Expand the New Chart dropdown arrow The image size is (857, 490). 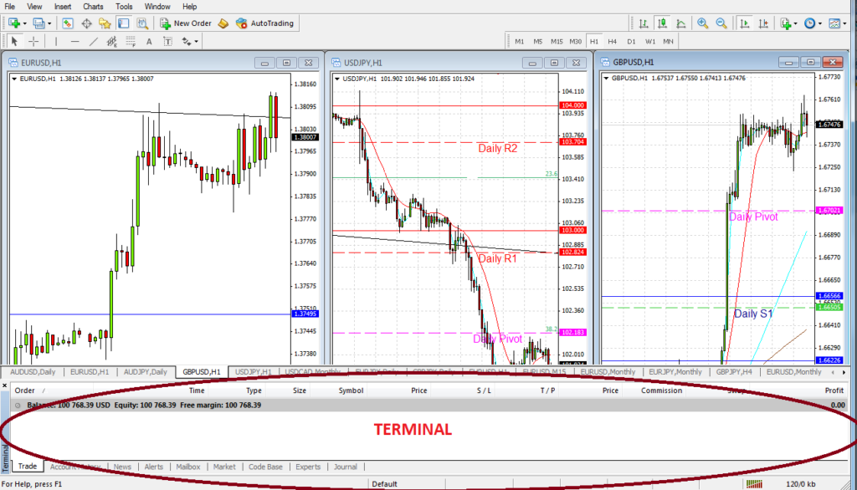(x=24, y=23)
